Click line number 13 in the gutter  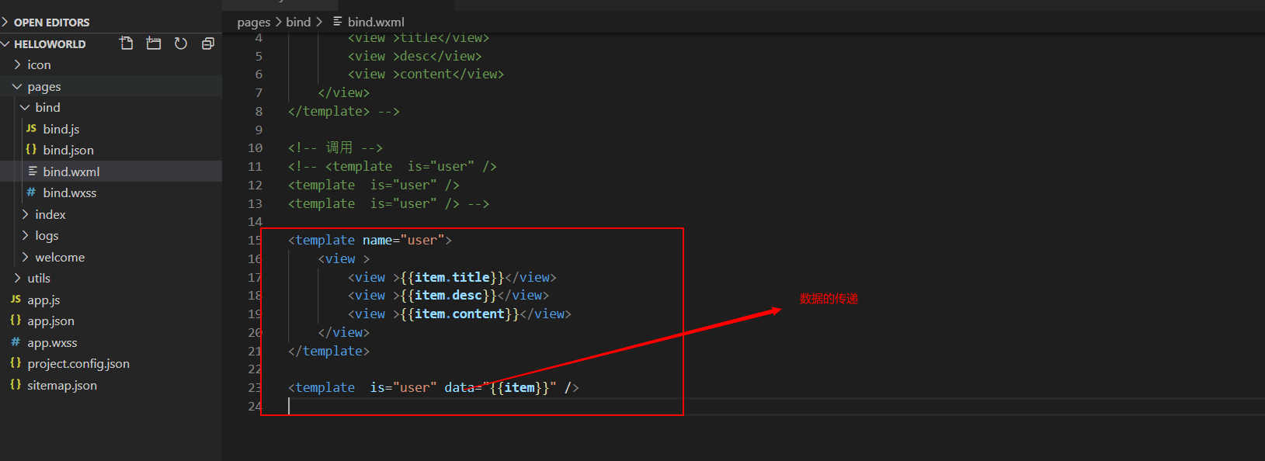255,203
